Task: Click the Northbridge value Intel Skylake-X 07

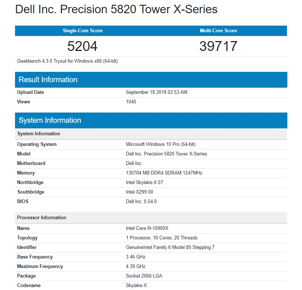Action: (144, 183)
